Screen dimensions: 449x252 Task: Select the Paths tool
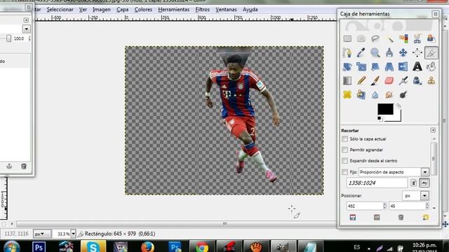coord(347,52)
